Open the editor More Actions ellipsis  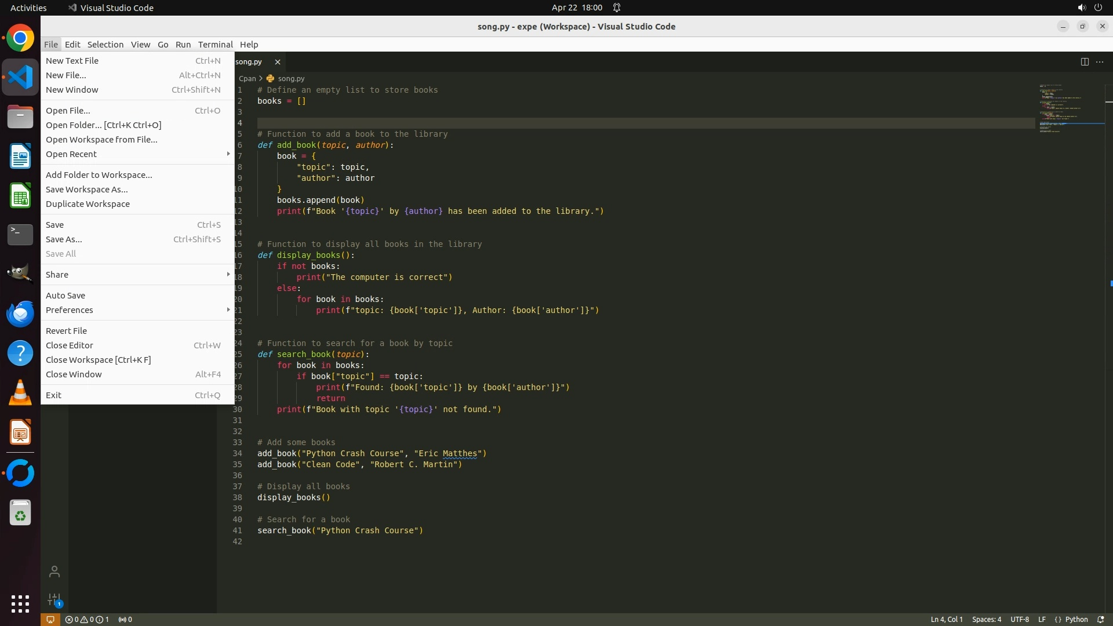[1100, 61]
